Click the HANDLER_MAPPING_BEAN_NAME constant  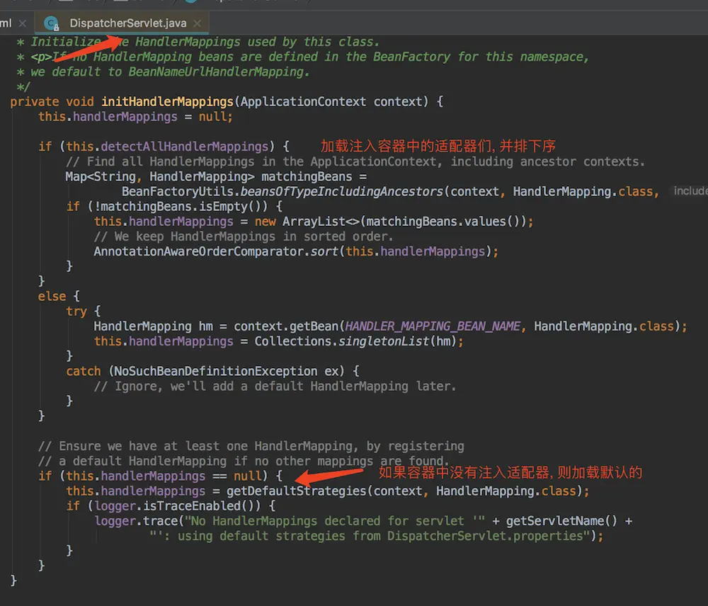(x=433, y=326)
